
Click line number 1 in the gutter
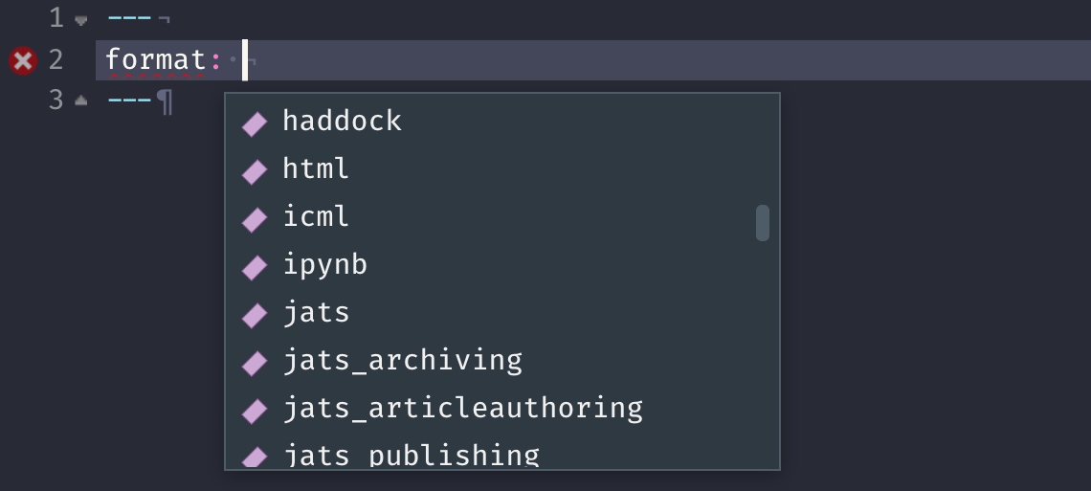[x=56, y=18]
